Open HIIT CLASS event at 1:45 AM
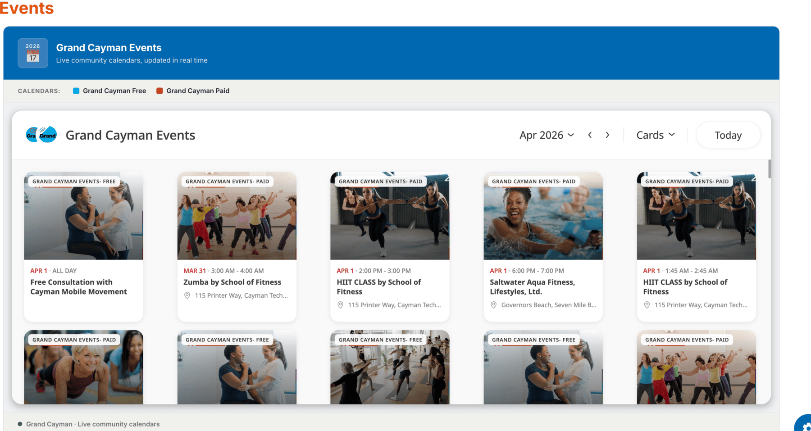This screenshot has width=811, height=431. point(685,287)
